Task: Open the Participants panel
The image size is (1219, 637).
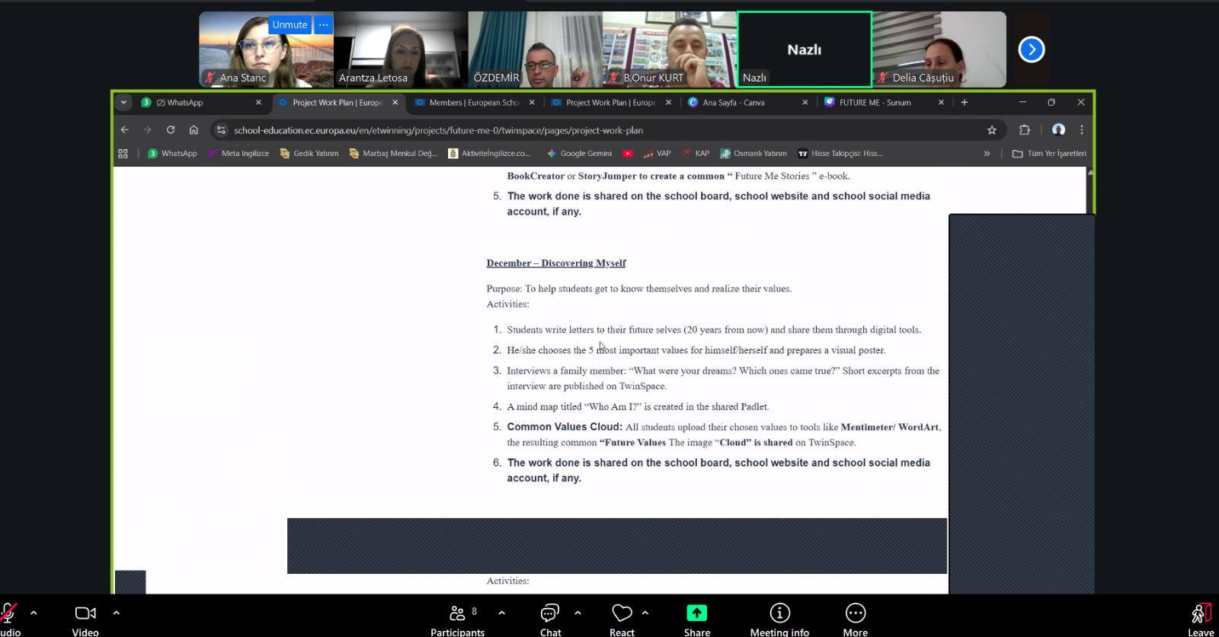Action: click(x=457, y=619)
